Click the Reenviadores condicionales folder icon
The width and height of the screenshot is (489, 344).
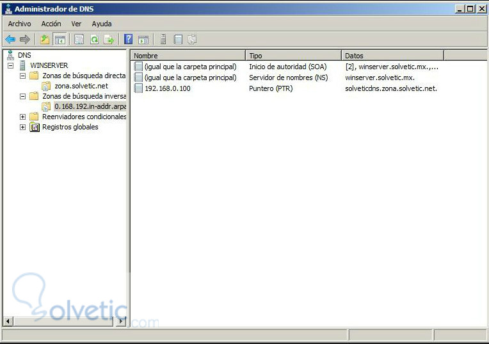pos(34,117)
